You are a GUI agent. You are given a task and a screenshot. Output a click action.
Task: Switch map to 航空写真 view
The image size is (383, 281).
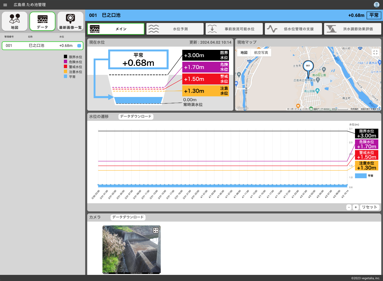pyautogui.click(x=261, y=53)
